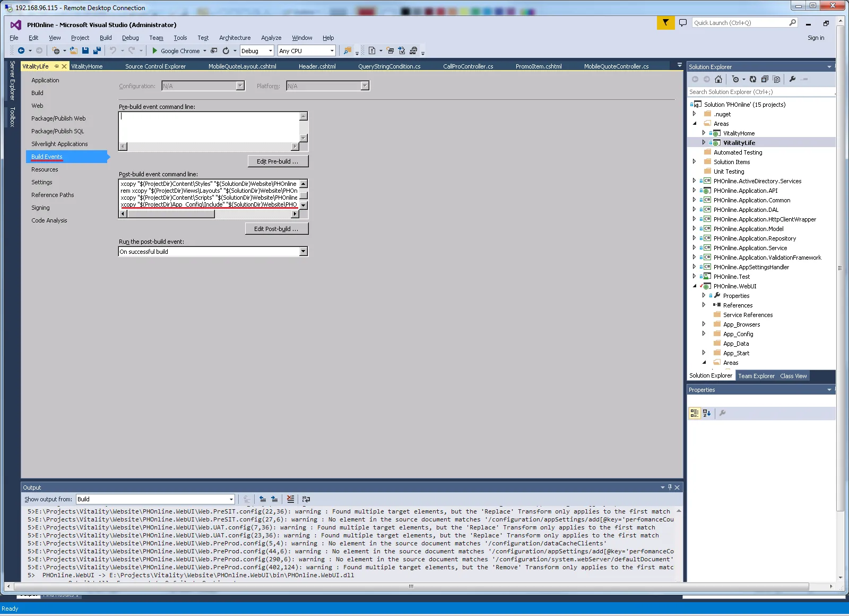The height and width of the screenshot is (616, 849).
Task: Click the Save All toolbar icon
Action: (97, 51)
